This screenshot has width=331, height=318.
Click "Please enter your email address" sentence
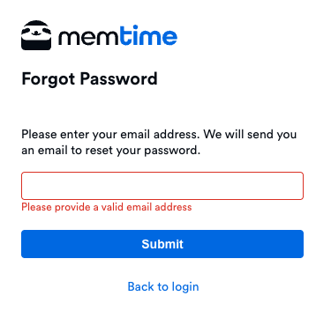(111, 135)
